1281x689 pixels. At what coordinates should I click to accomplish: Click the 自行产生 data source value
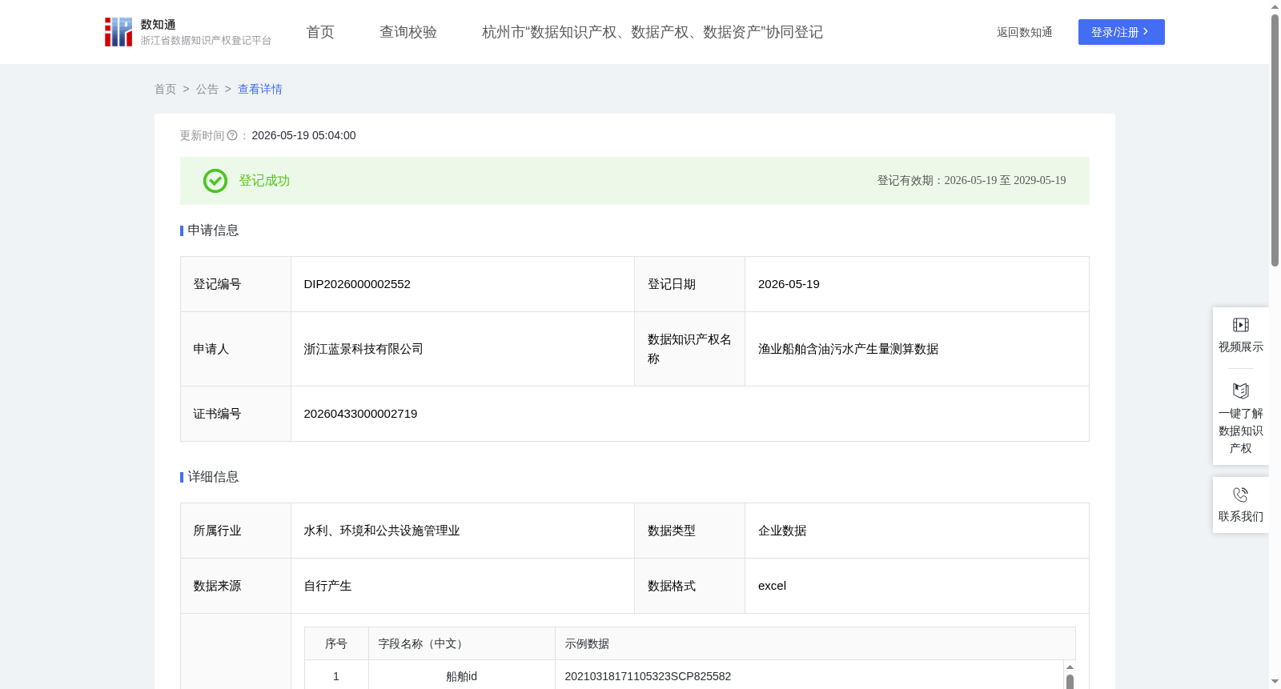click(327, 586)
